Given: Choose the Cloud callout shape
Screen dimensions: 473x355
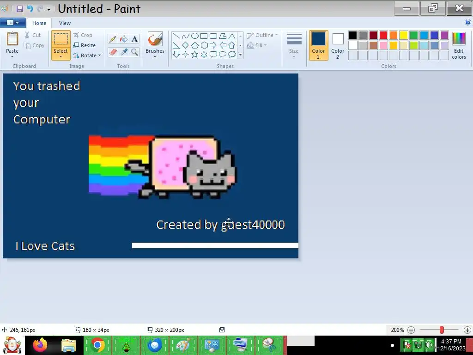Looking at the screenshot, I should [x=232, y=55].
